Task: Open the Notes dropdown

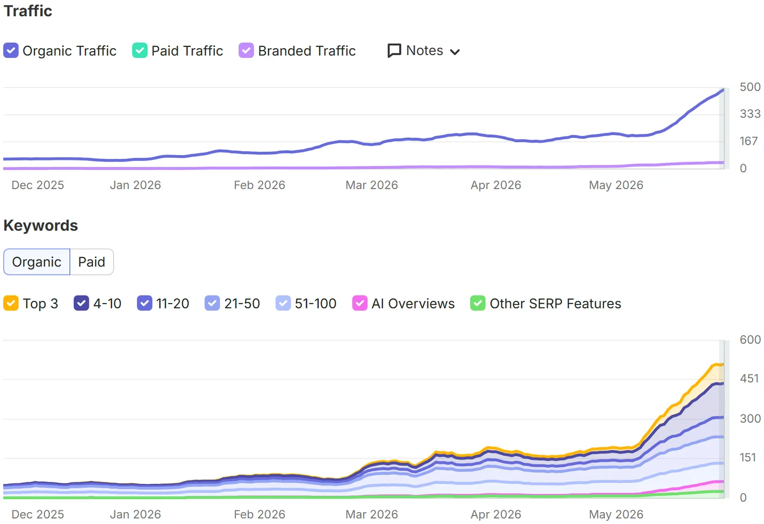Action: [424, 51]
